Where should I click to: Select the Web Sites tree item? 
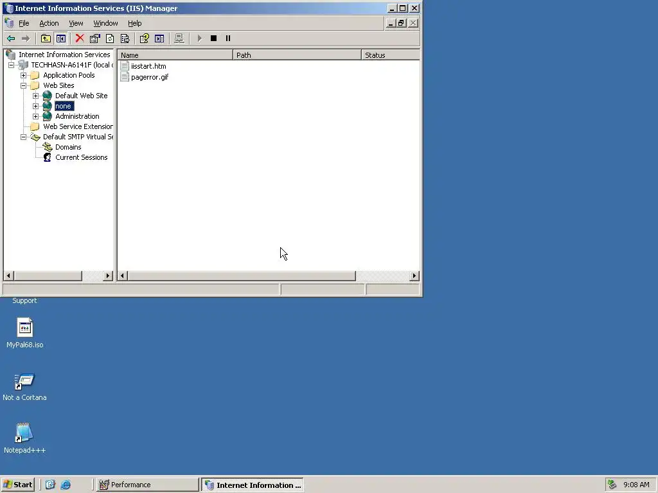tap(58, 85)
